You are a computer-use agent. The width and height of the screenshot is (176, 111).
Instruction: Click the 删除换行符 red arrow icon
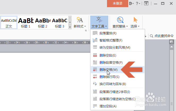95,77
